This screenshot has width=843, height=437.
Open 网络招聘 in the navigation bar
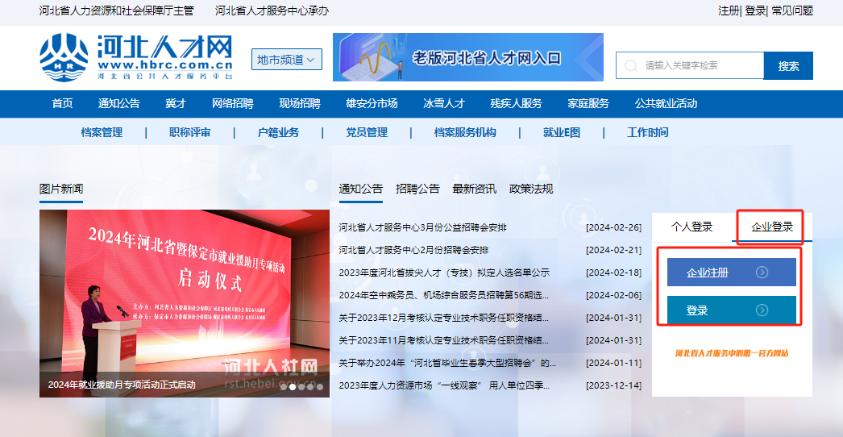[x=232, y=103]
